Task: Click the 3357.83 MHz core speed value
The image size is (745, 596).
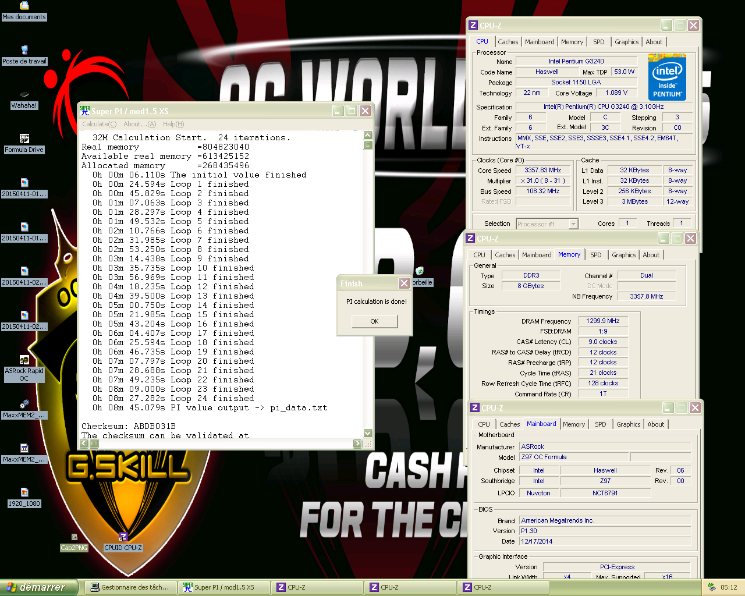Action: pos(542,170)
